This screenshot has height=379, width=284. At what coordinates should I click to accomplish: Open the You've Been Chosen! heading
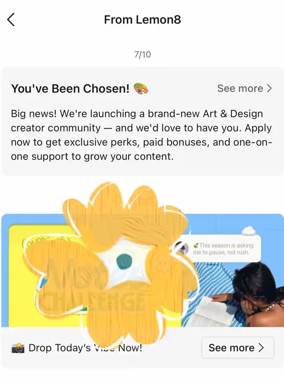tap(70, 88)
